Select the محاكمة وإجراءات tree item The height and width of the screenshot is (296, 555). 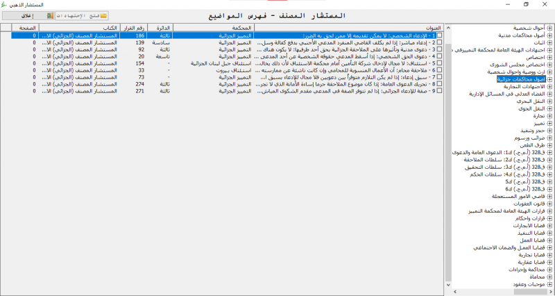[527, 270]
